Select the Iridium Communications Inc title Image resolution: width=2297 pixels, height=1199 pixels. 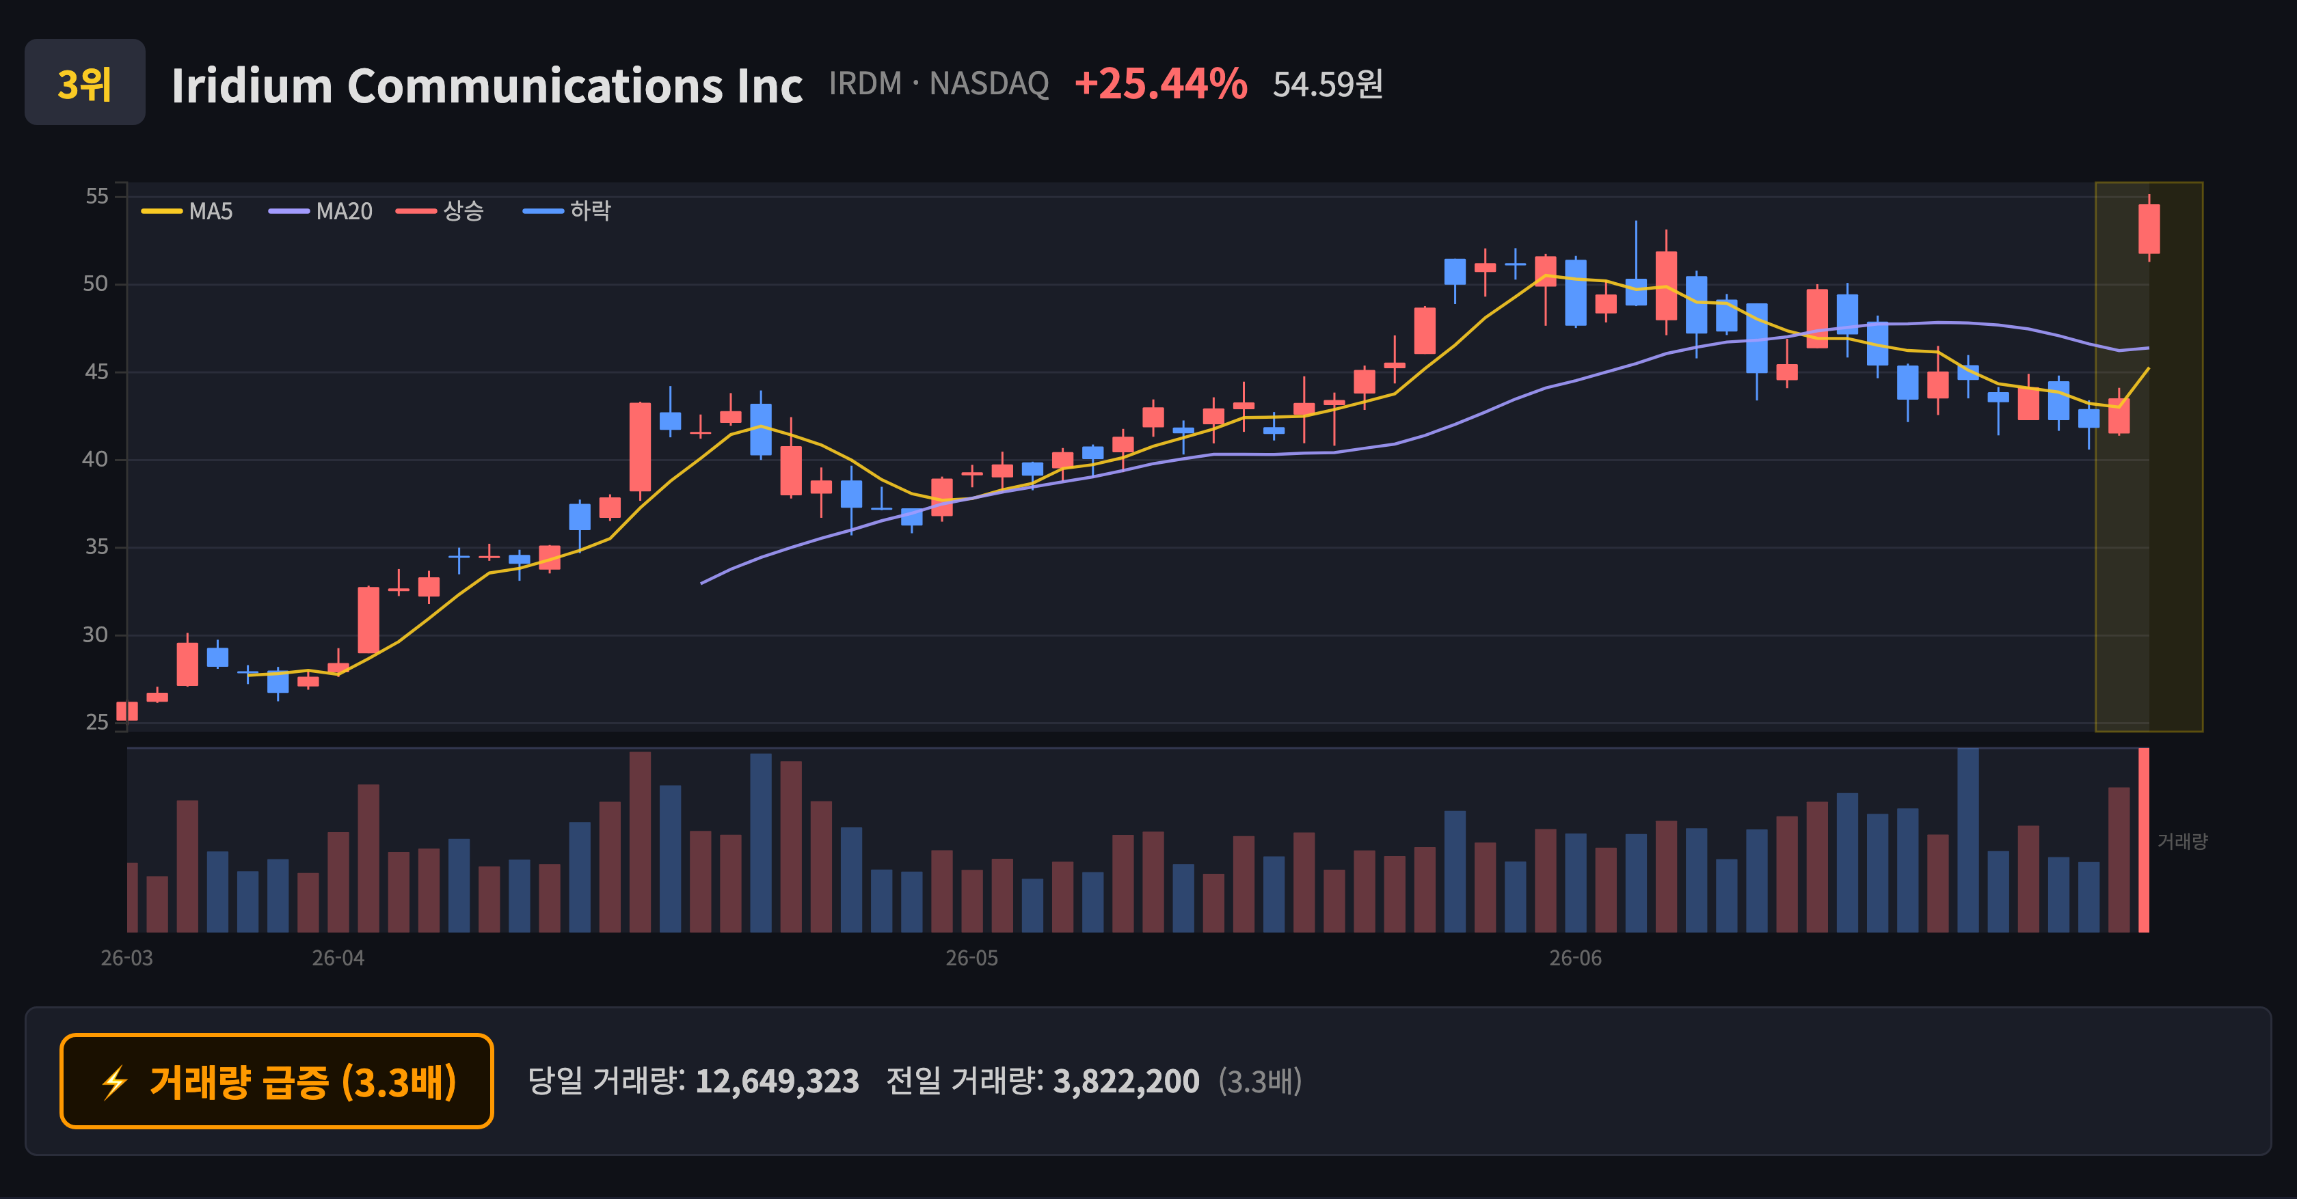point(487,85)
